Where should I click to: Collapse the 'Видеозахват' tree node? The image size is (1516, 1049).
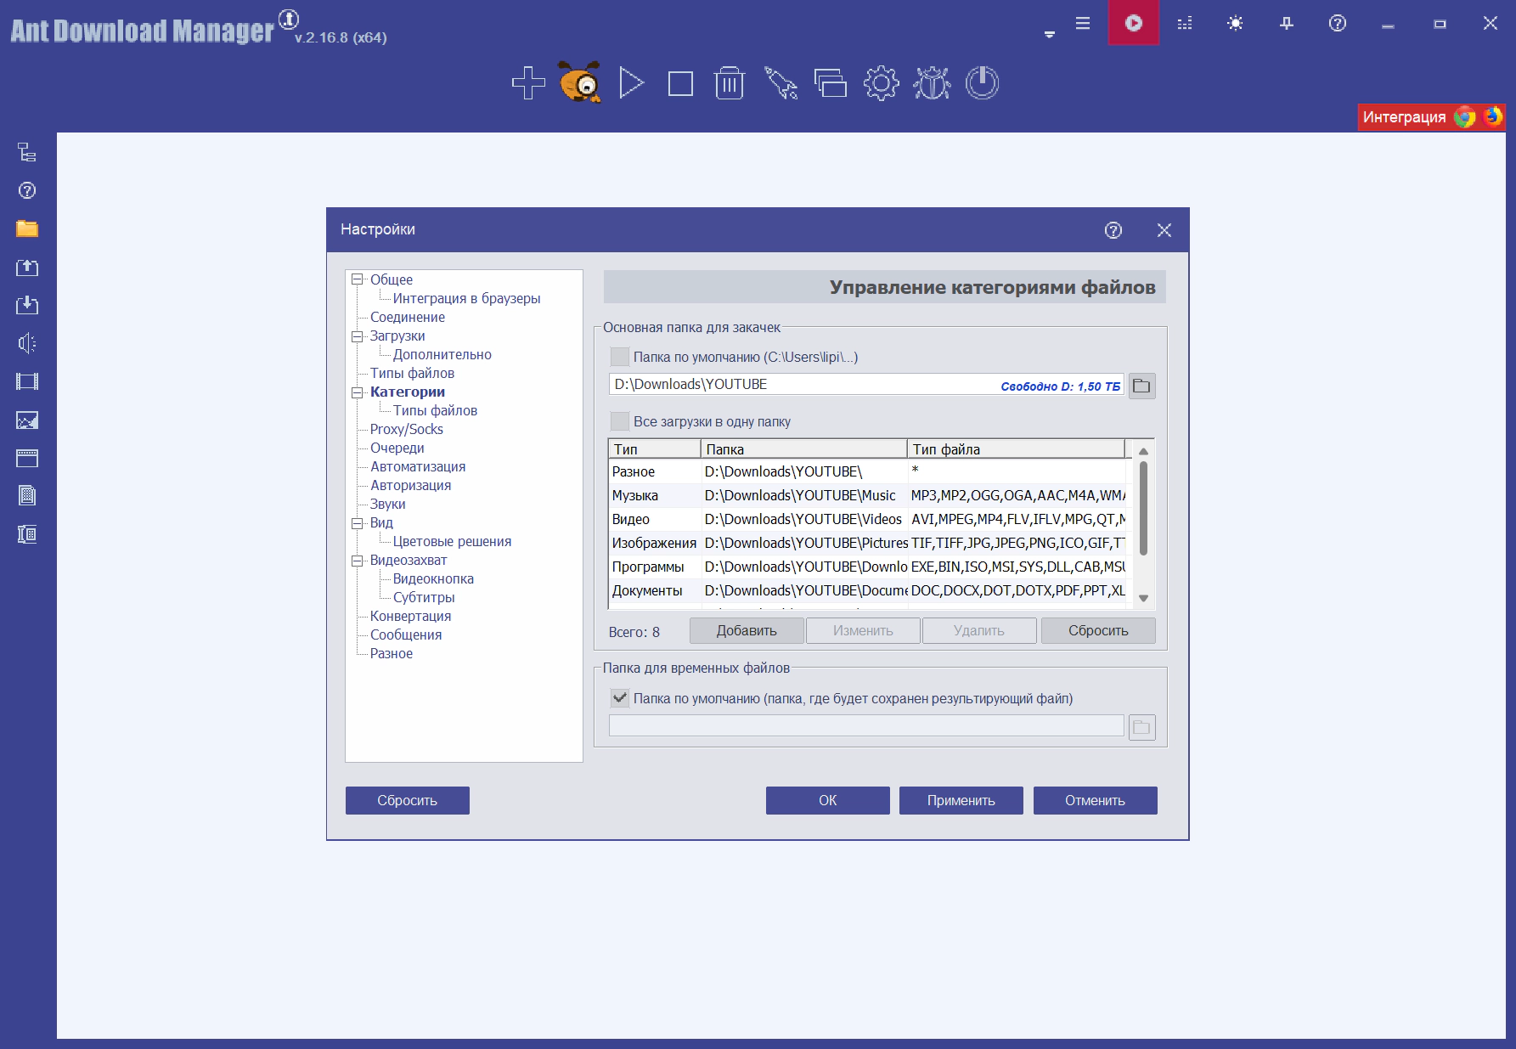coord(358,560)
